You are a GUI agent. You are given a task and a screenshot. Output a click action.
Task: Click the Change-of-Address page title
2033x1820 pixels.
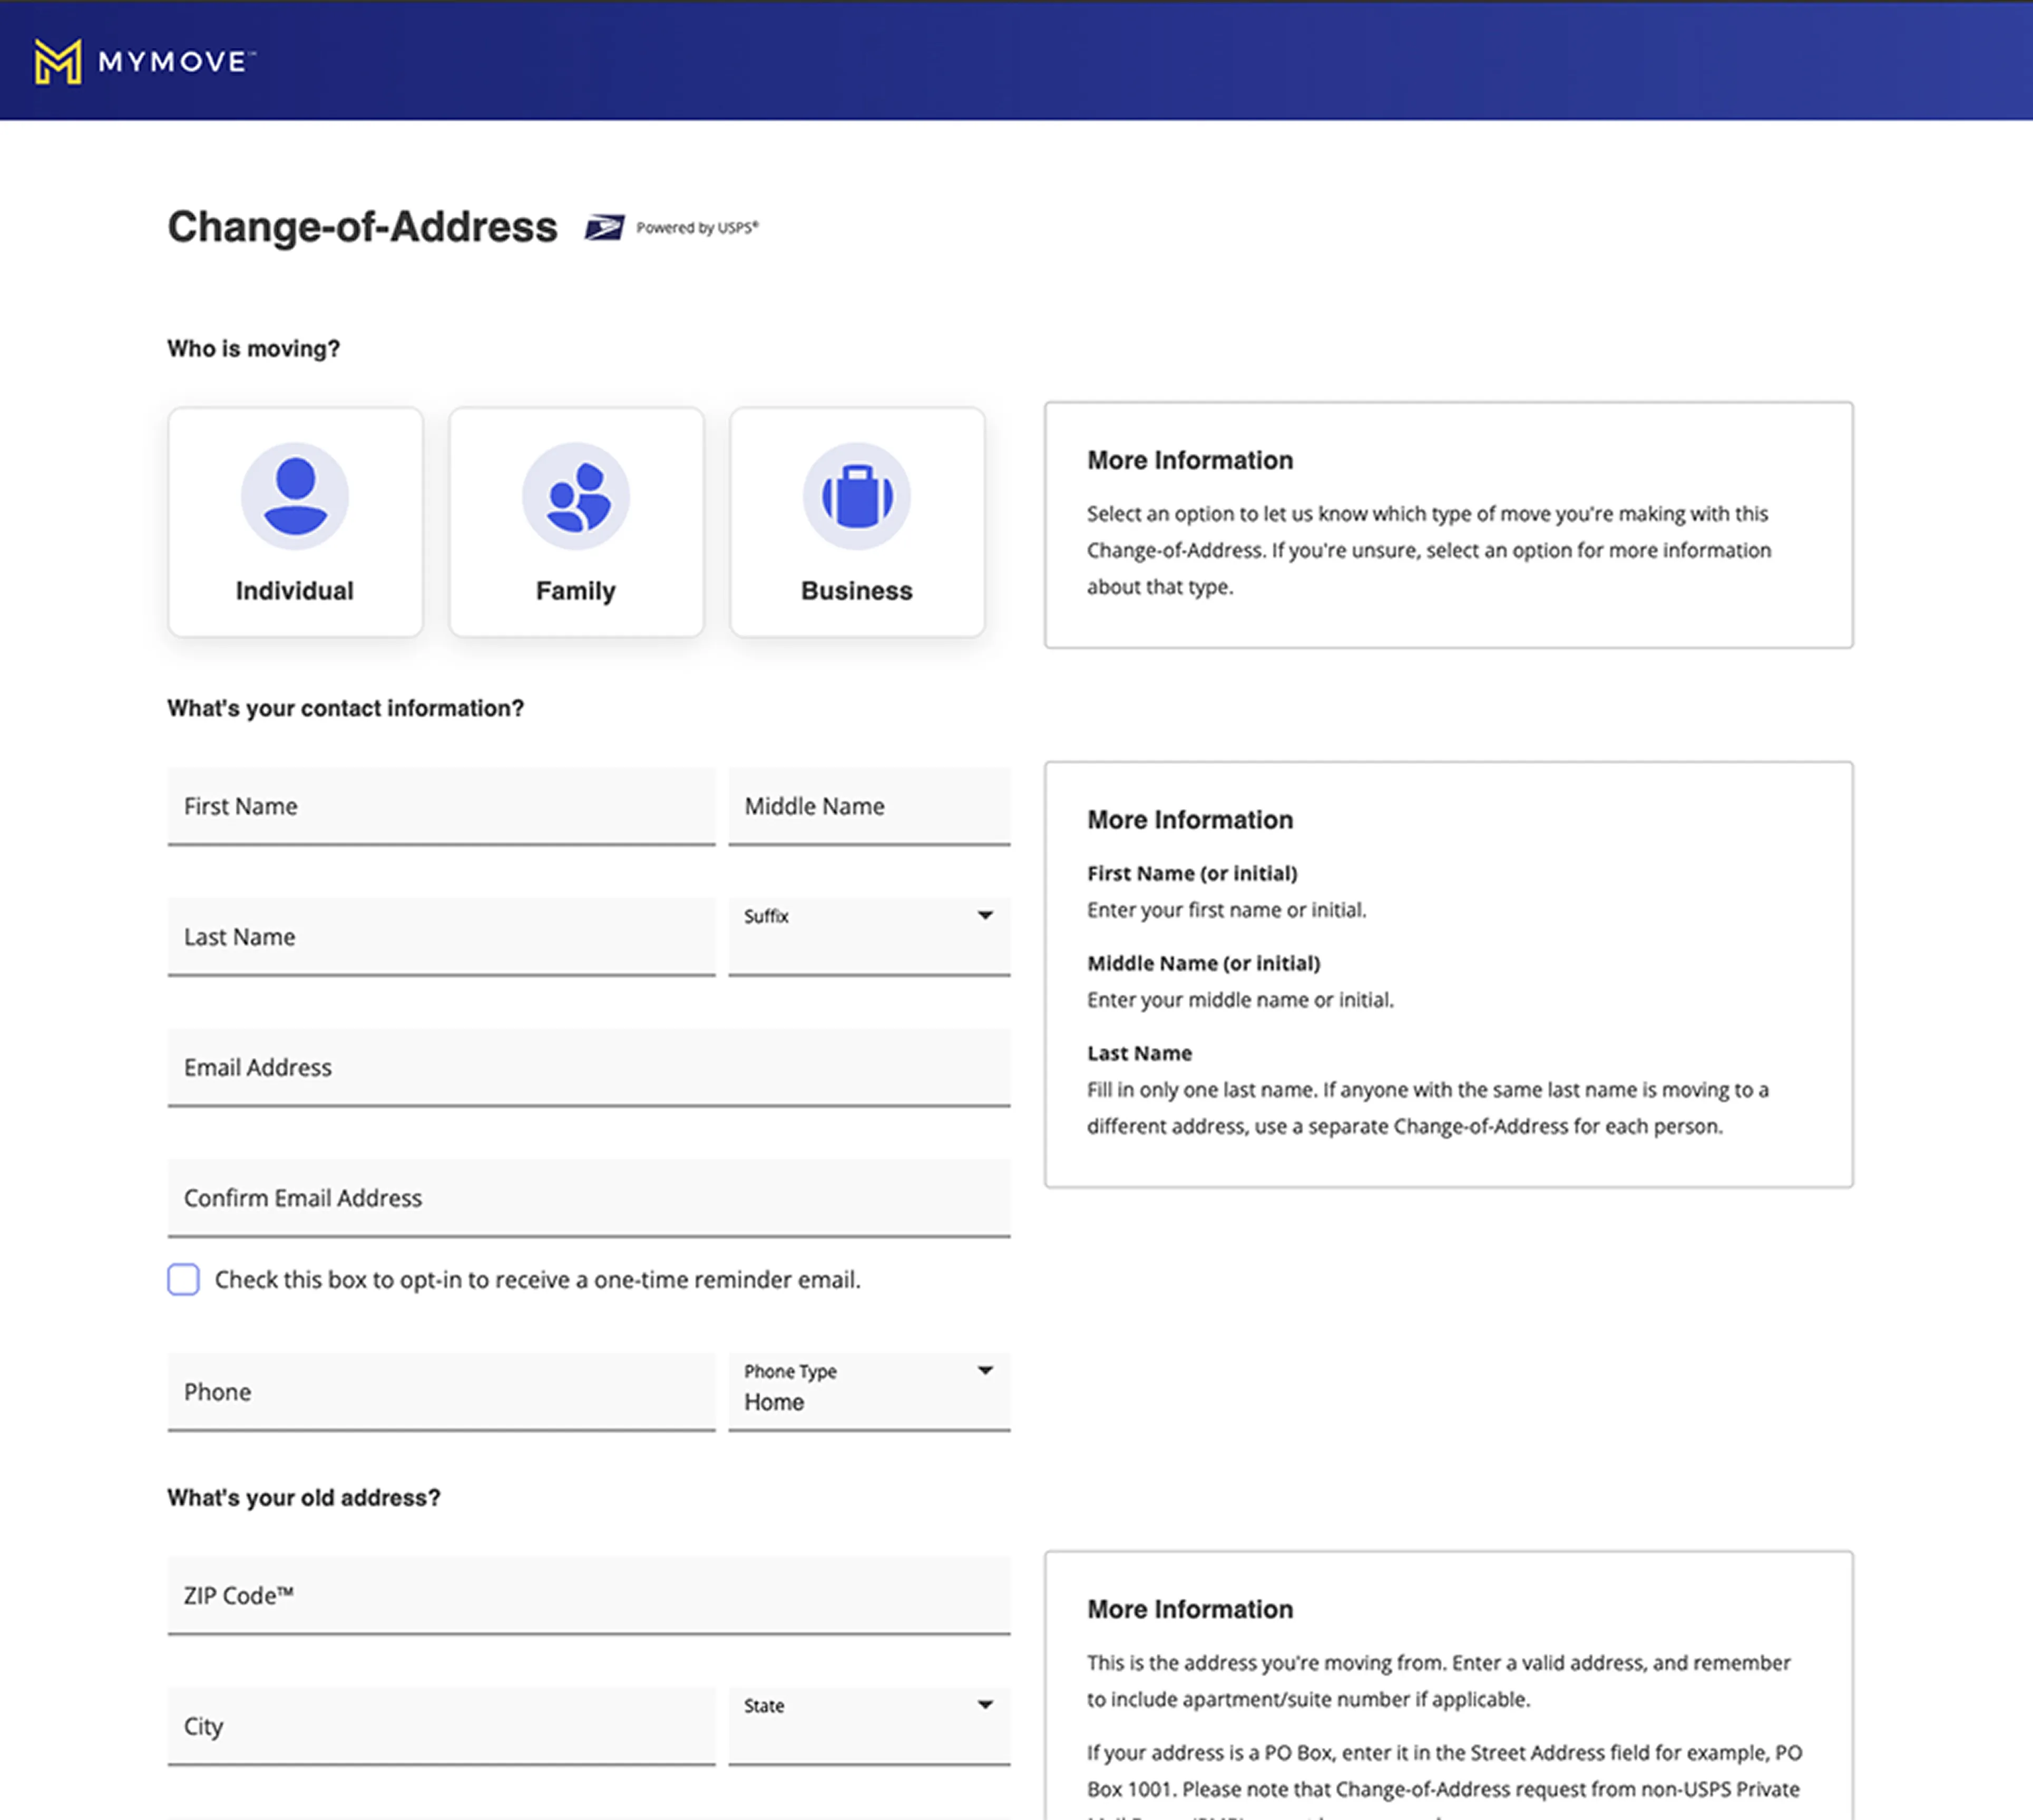click(x=362, y=227)
